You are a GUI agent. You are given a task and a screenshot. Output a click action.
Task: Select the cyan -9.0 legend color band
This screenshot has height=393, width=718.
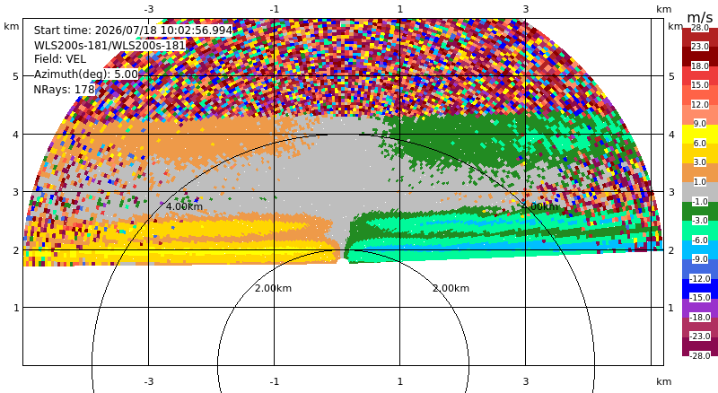(700, 249)
